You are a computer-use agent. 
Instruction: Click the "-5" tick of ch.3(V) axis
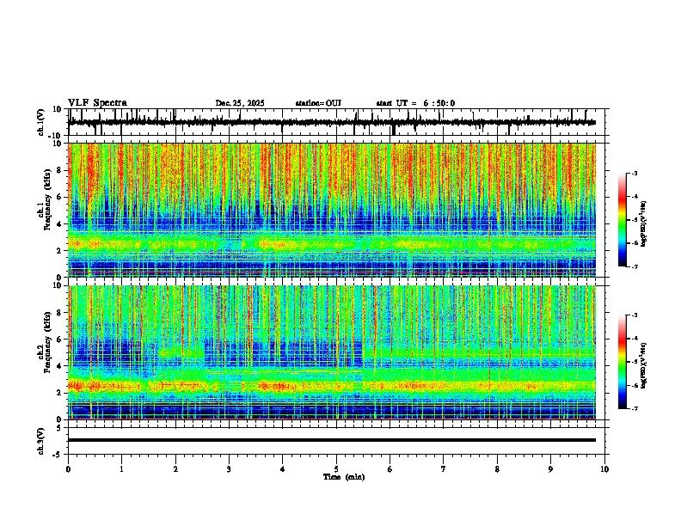pos(58,455)
